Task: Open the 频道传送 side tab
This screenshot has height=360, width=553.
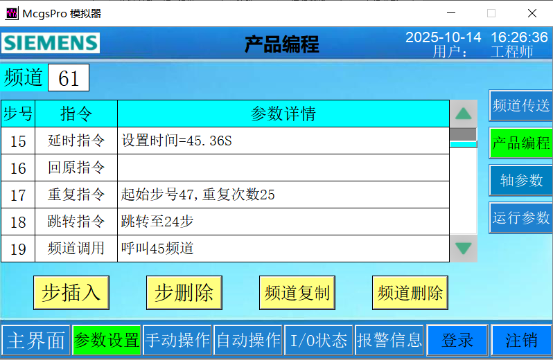Action: point(520,106)
